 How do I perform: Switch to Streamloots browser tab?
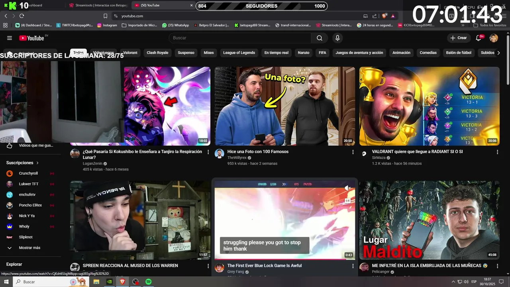[98, 6]
